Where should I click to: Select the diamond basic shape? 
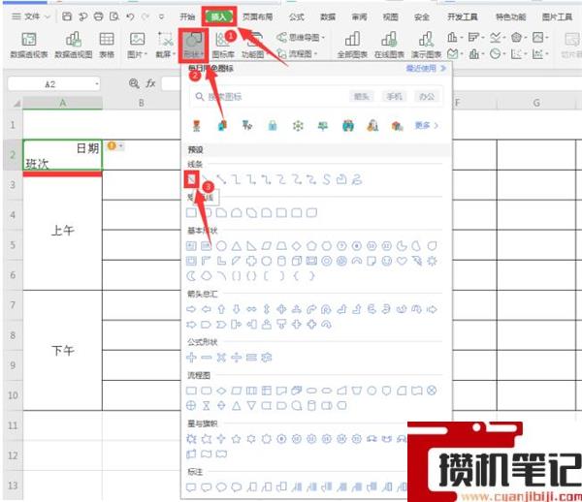[297, 246]
